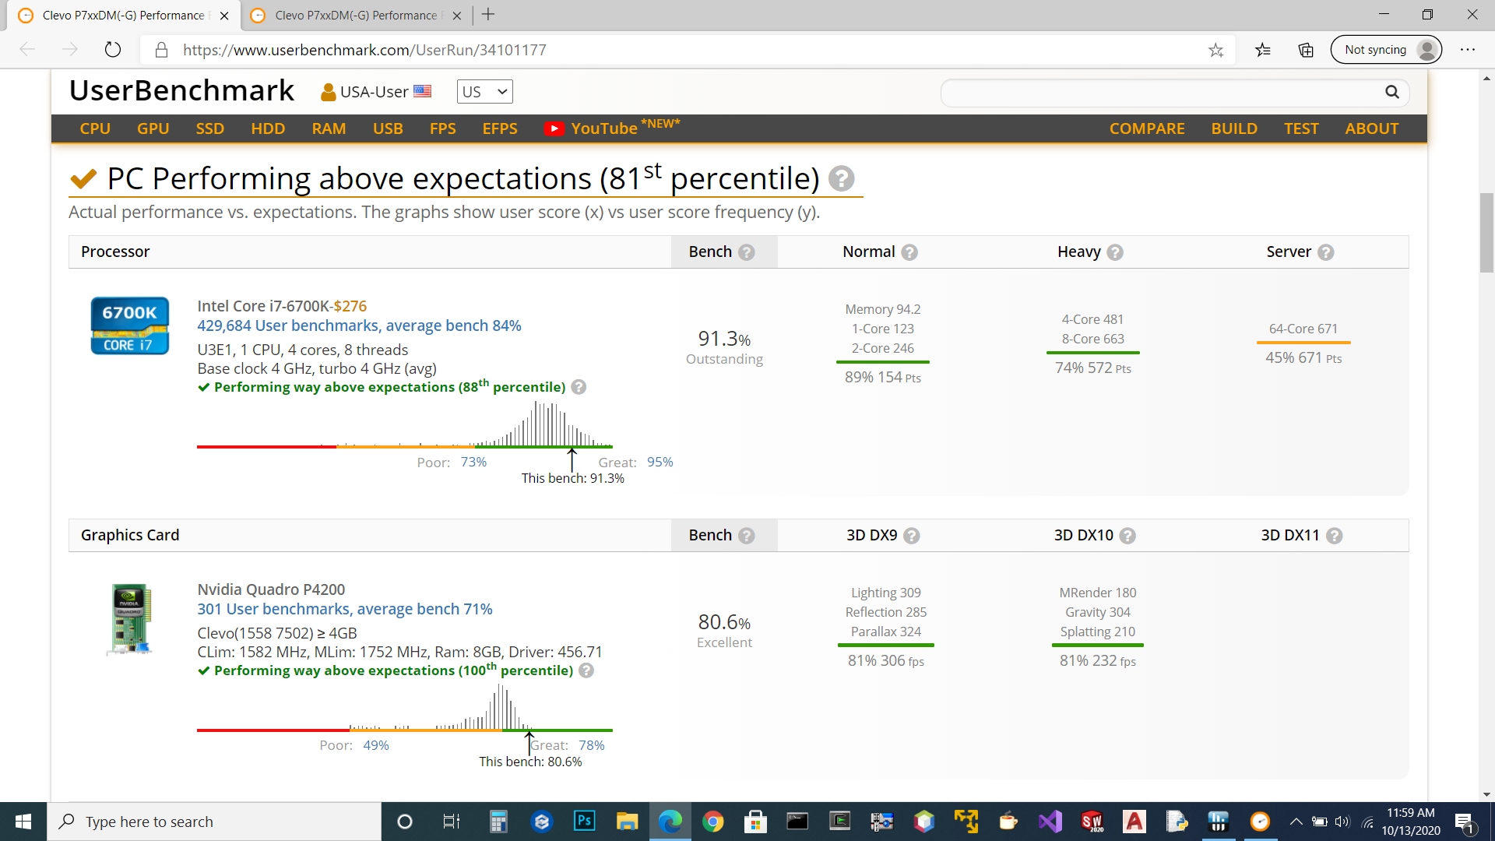Click the UserBenchmark site logo
The image size is (1495, 841).
[x=181, y=90]
